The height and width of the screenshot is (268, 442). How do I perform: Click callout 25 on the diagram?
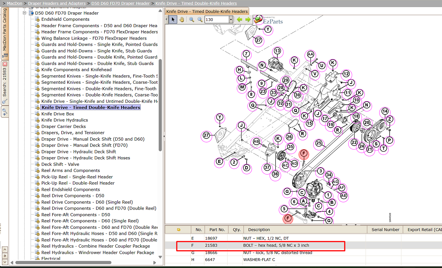[x=319, y=143]
